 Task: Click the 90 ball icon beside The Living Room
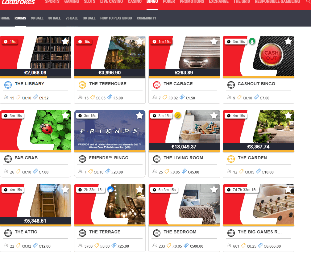click(x=156, y=159)
